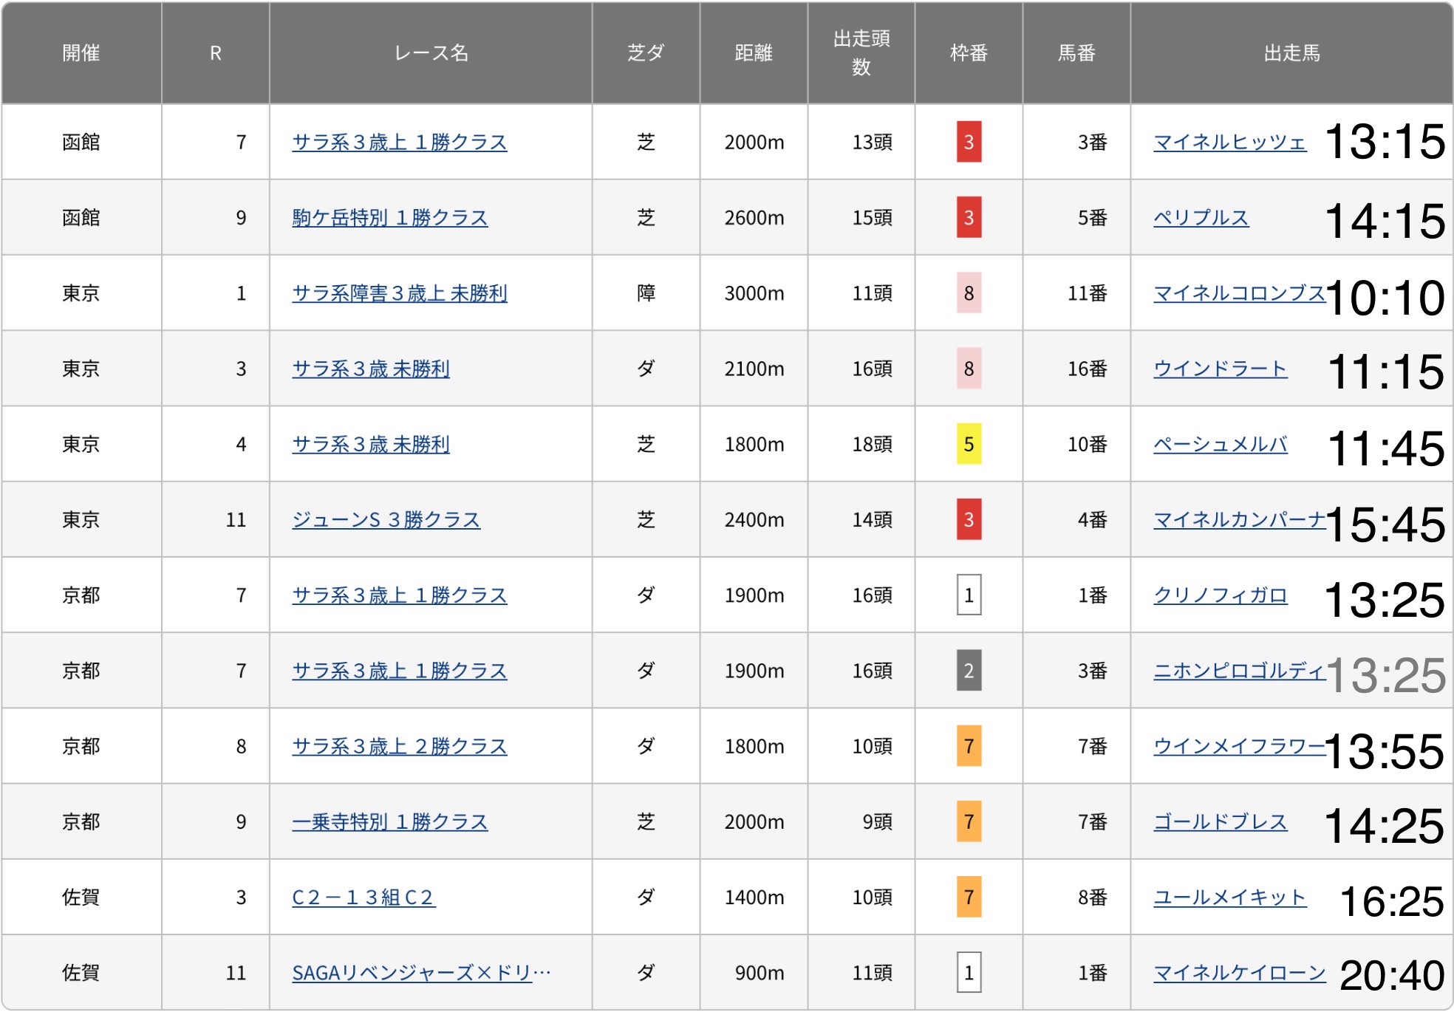
Task: Click the マイネルケイローン horse link
Action: (1239, 973)
